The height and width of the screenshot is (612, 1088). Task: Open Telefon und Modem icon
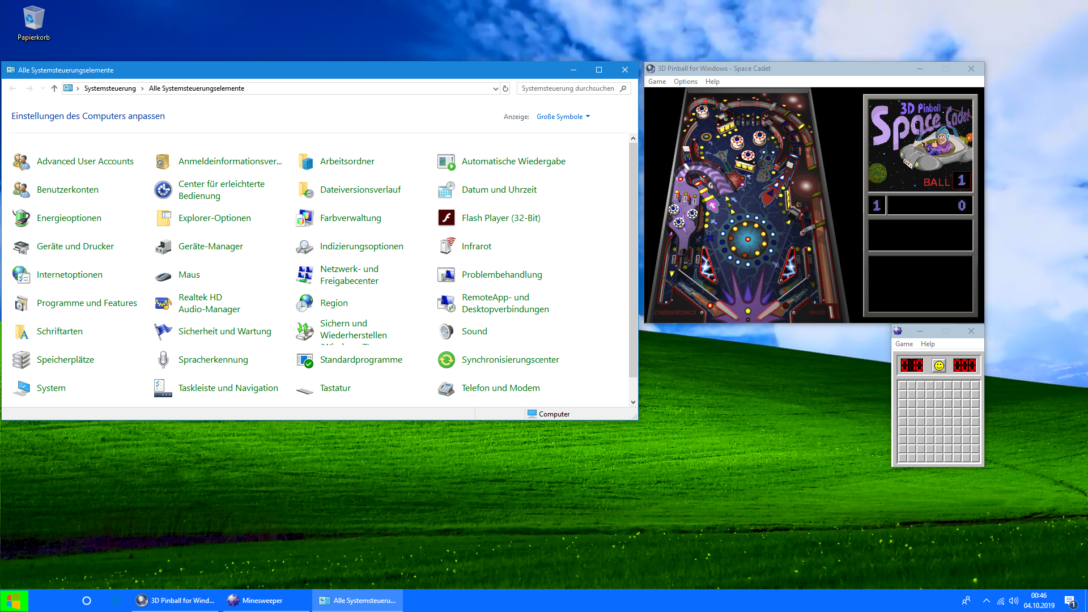(x=447, y=388)
